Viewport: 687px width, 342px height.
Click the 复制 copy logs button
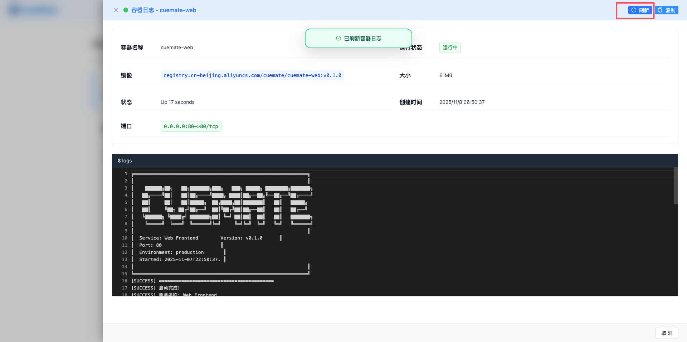(667, 10)
